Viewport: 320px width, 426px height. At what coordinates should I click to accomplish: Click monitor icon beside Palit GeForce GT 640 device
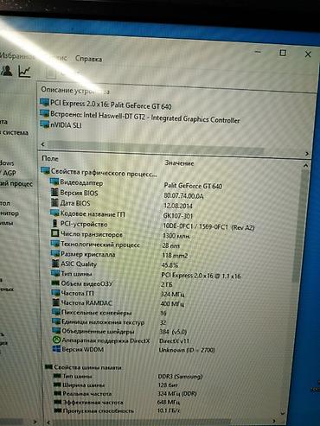pos(45,102)
